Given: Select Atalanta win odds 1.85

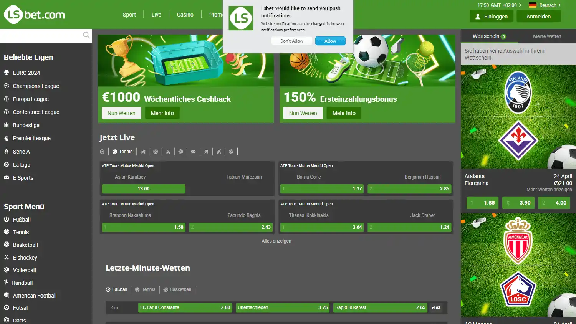Looking at the screenshot, I should point(482,203).
